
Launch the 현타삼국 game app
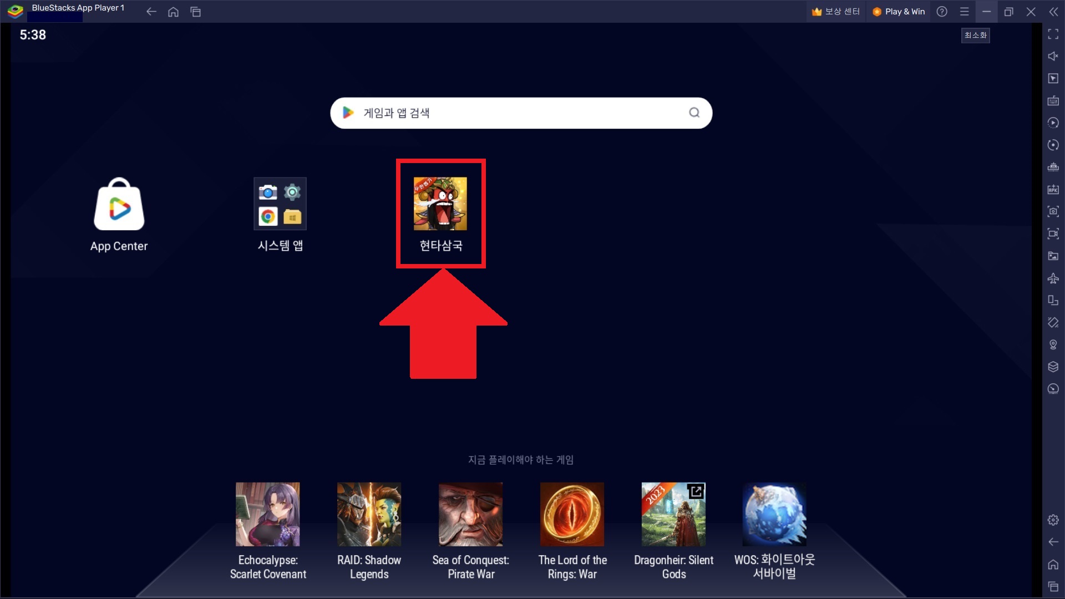coord(440,214)
